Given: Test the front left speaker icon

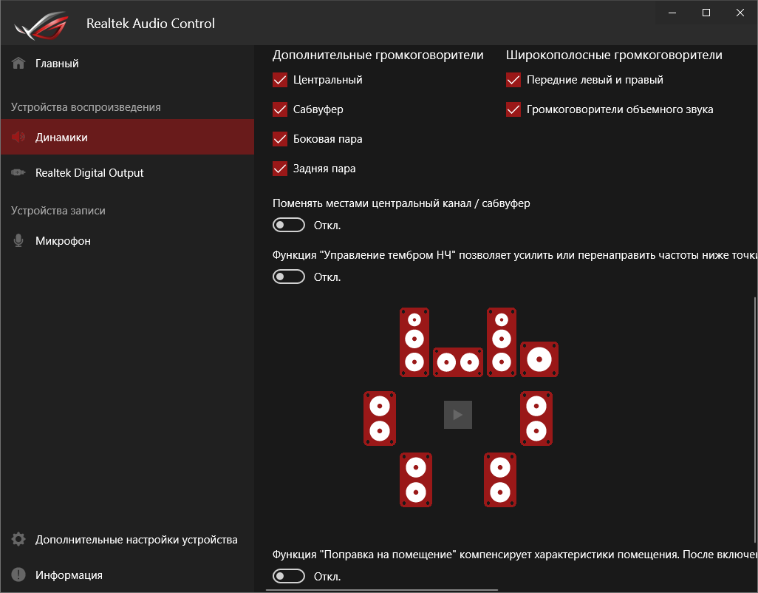Looking at the screenshot, I should tap(415, 342).
